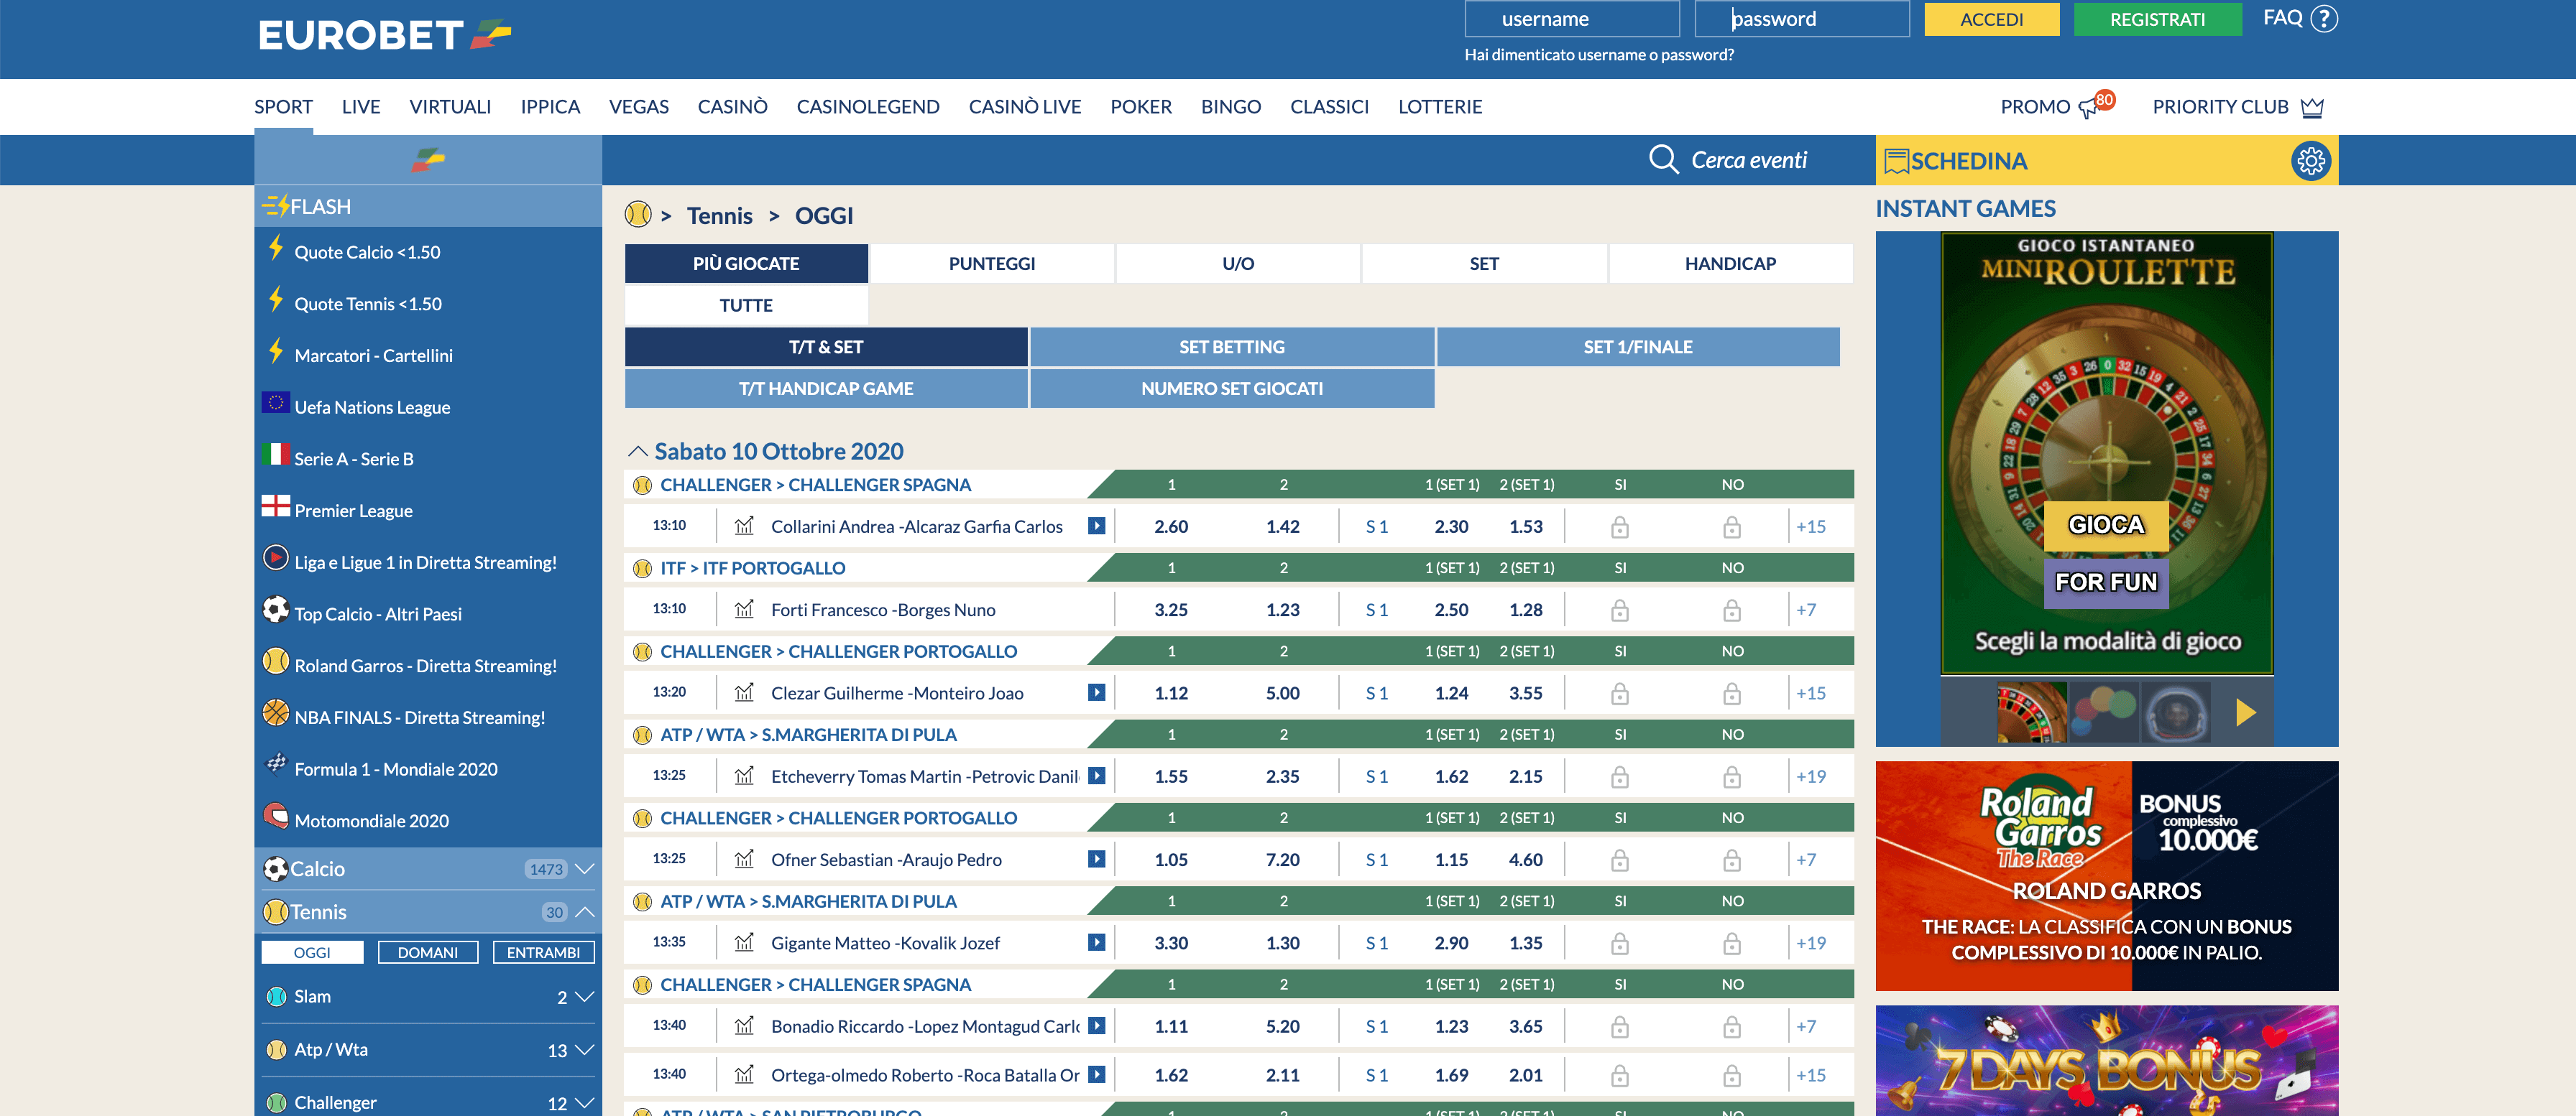This screenshot has width=2576, height=1116.
Task: Click the search magnifier icon
Action: [1663, 160]
